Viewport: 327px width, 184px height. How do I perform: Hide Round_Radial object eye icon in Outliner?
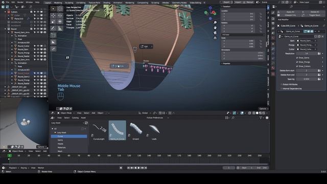point(38,56)
